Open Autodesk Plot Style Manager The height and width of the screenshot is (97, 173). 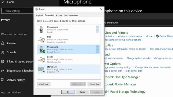point(122,77)
